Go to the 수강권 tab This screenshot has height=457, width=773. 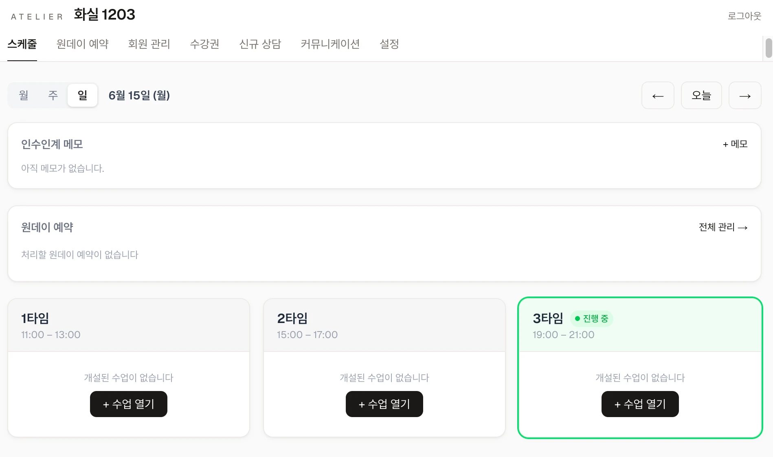tap(205, 44)
